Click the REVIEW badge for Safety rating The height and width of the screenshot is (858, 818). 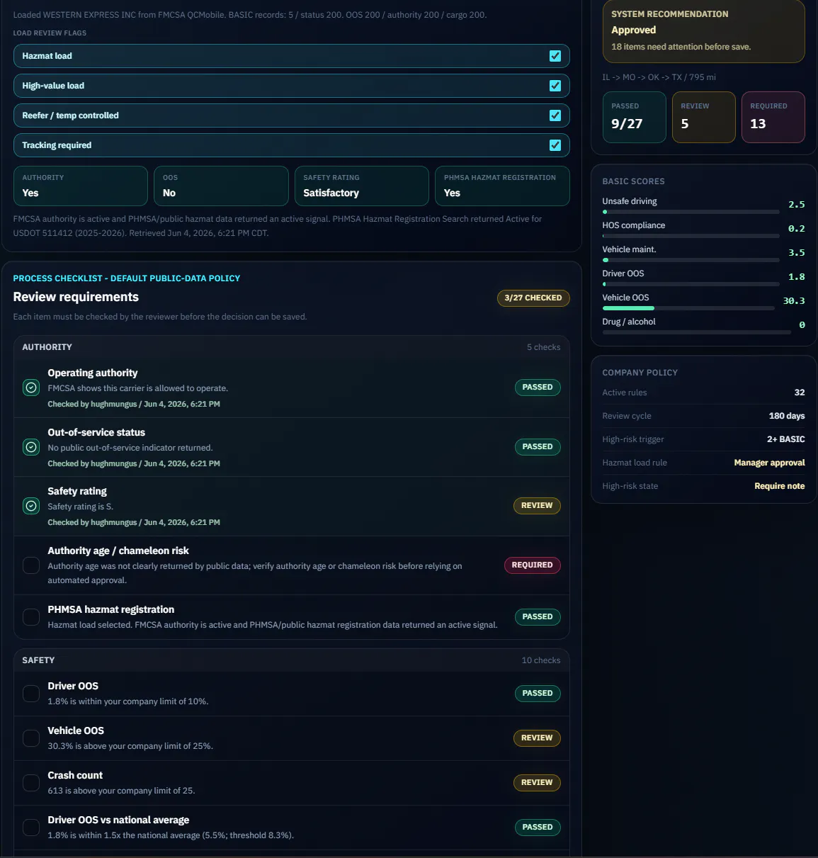537,506
